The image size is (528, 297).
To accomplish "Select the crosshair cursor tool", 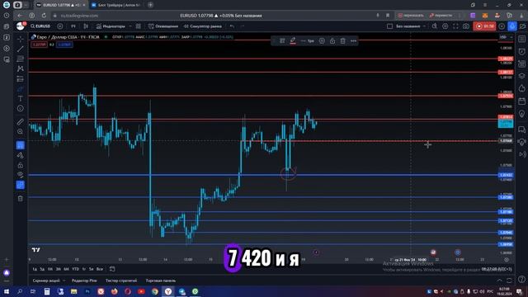I will click(20, 39).
